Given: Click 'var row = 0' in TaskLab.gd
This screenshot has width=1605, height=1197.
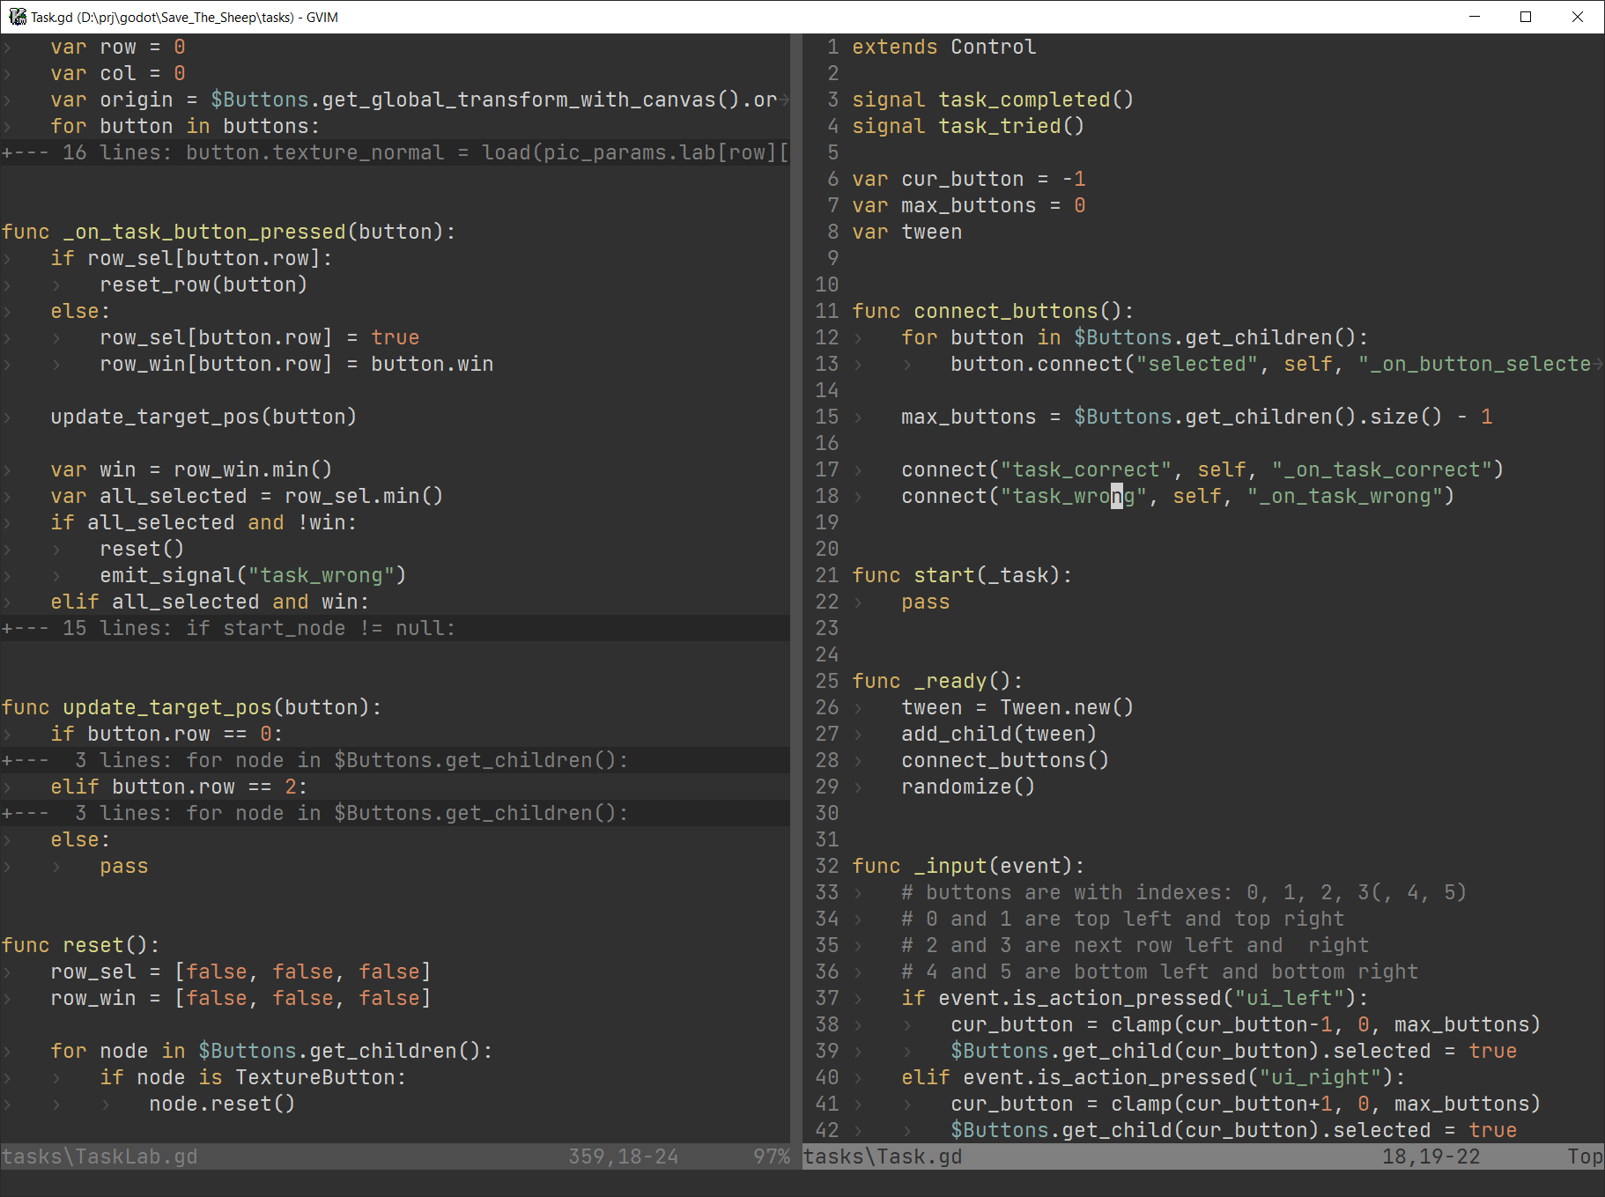Looking at the screenshot, I should pos(118,47).
